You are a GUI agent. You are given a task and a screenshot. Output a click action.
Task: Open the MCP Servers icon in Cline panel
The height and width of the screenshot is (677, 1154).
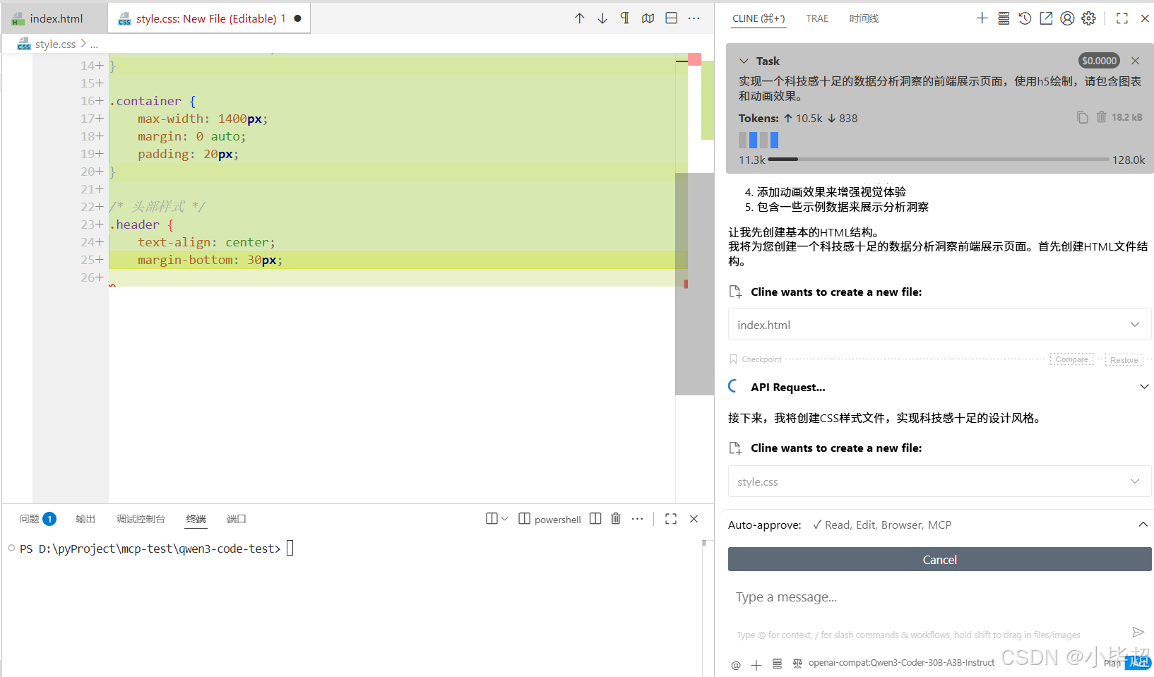click(x=1003, y=18)
